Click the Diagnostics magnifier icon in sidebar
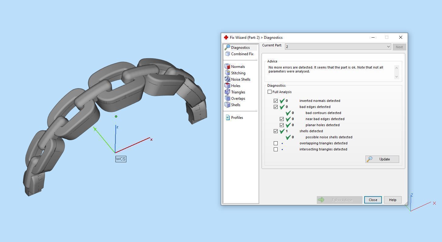Screen dimensions: 442x242 [x=227, y=48]
